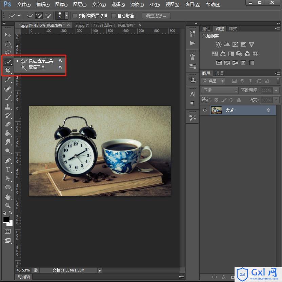This screenshot has height=282, width=282.
Task: Select the Horizontal Type tool
Action: point(8,169)
